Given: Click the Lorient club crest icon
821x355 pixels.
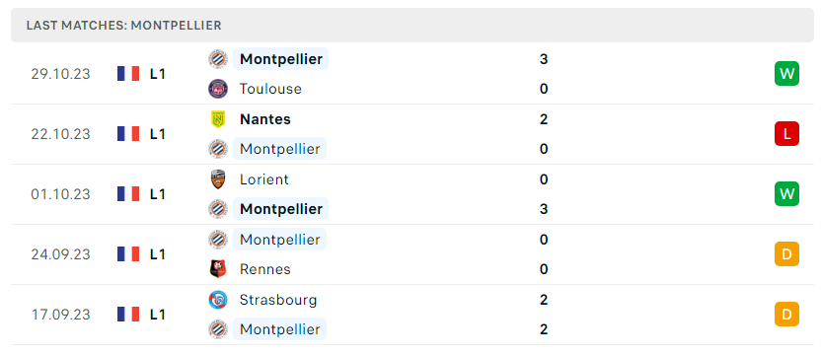Looking at the screenshot, I should click(x=218, y=179).
